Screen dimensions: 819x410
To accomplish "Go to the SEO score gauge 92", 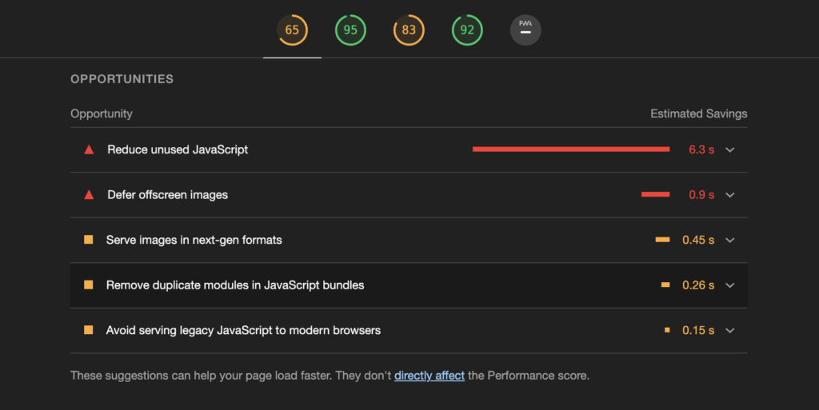I will pos(467,30).
